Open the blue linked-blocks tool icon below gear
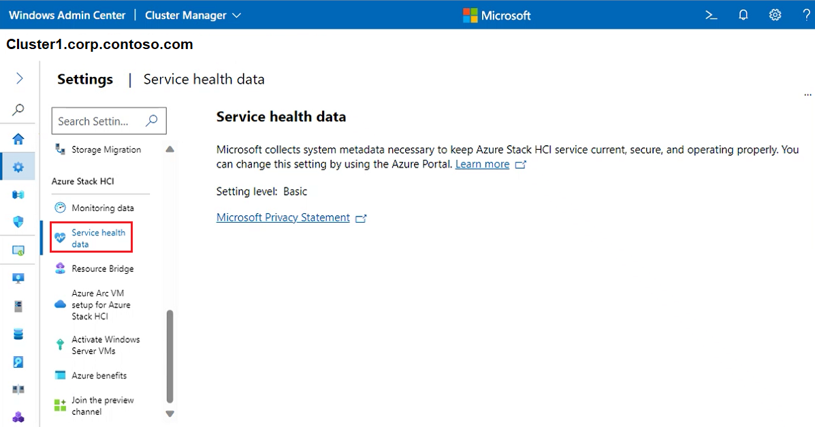Screen dimensions: 815x427 click(18, 195)
